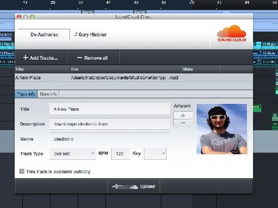Click timeline ruler marker 57

[163, 3]
